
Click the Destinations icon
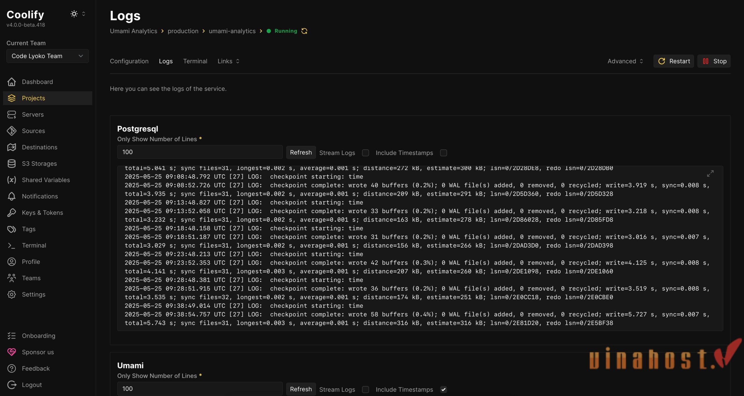coord(12,147)
